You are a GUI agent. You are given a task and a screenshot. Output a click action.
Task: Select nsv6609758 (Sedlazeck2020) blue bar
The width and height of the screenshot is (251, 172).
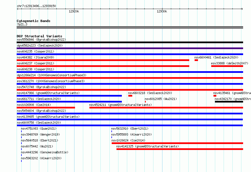(x=130, y=125)
